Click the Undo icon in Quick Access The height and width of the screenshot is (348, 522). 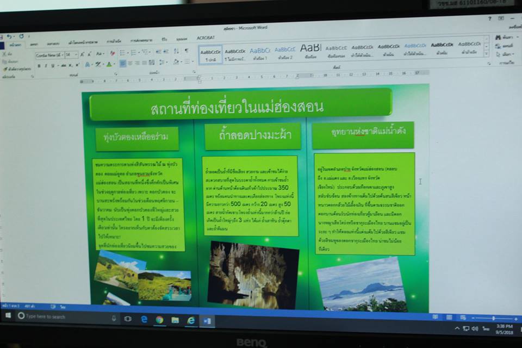coord(9,36)
